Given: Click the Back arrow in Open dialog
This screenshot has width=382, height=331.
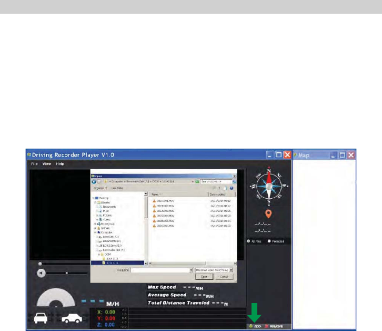Looking at the screenshot, I should click(x=94, y=182).
